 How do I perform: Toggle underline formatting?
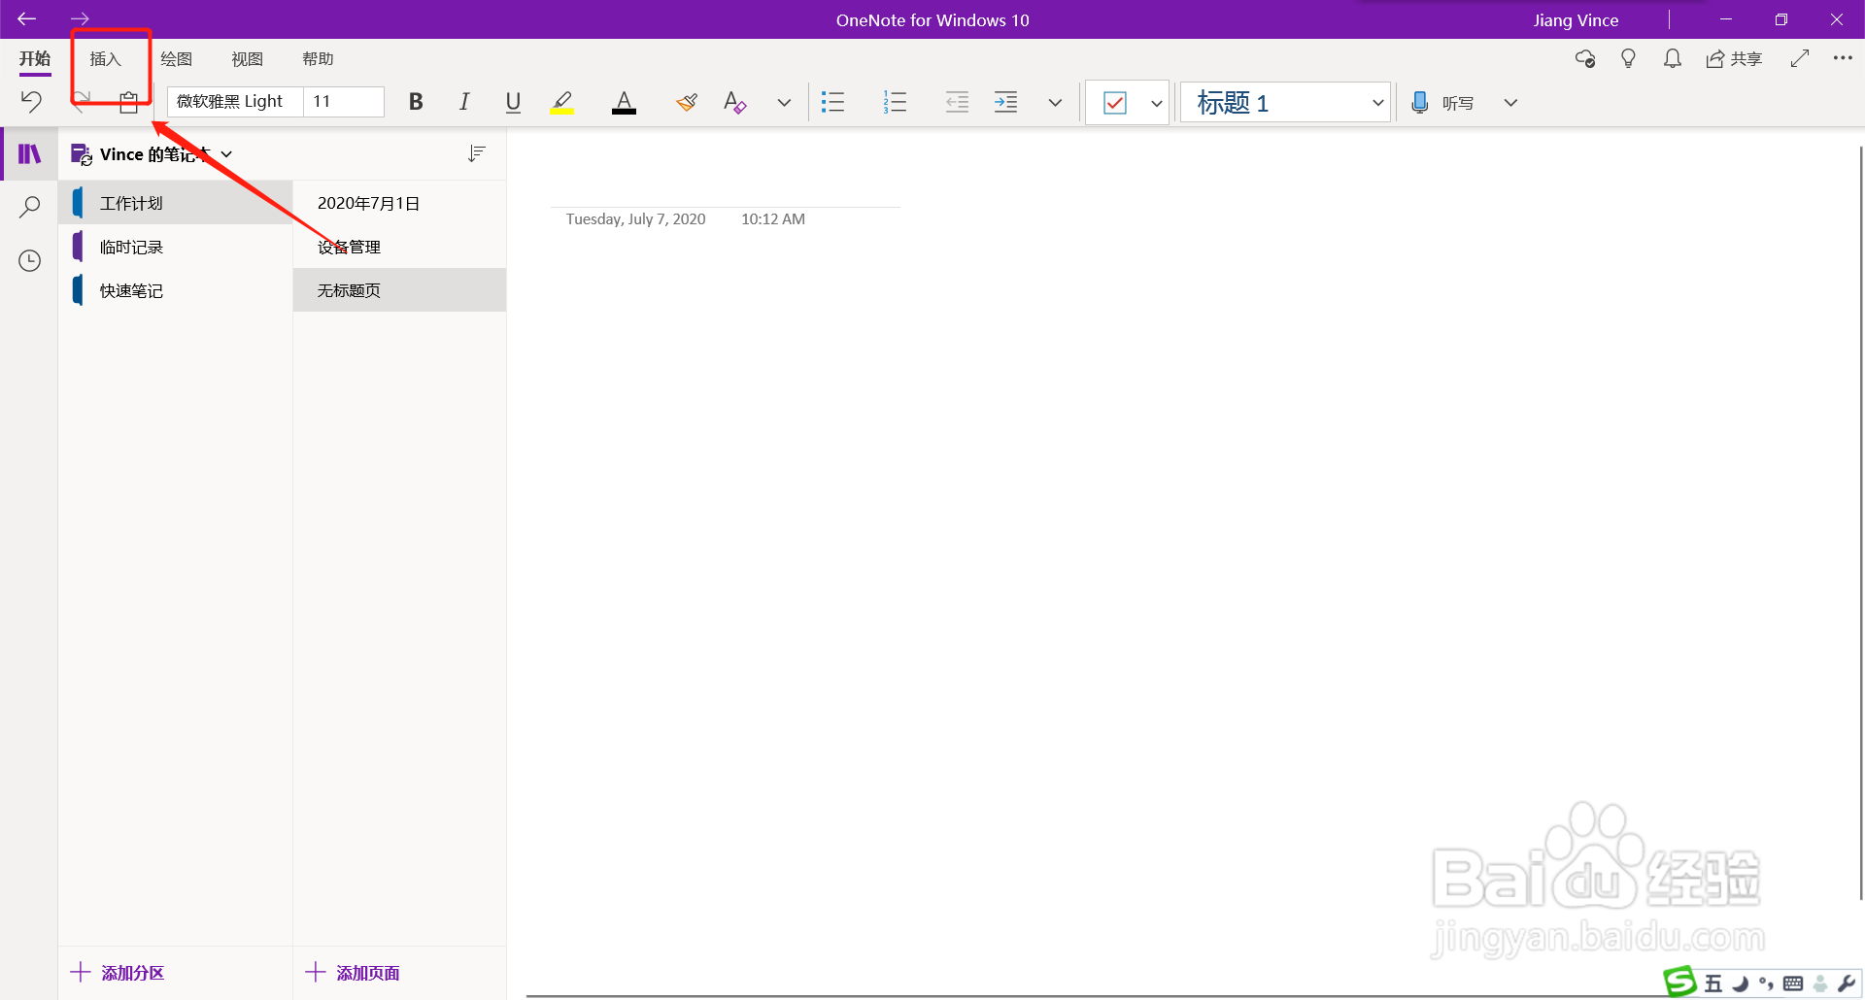[x=513, y=102]
